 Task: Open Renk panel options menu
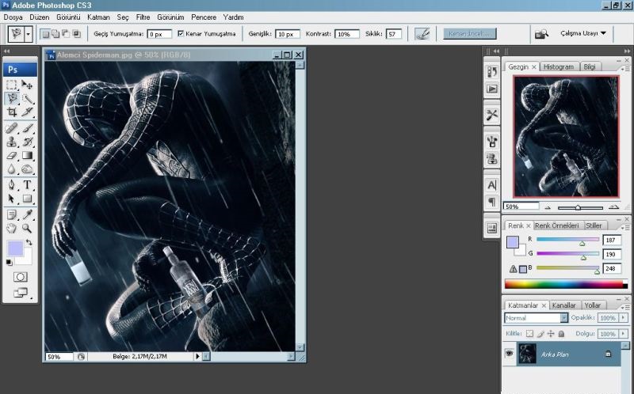pyautogui.click(x=624, y=227)
